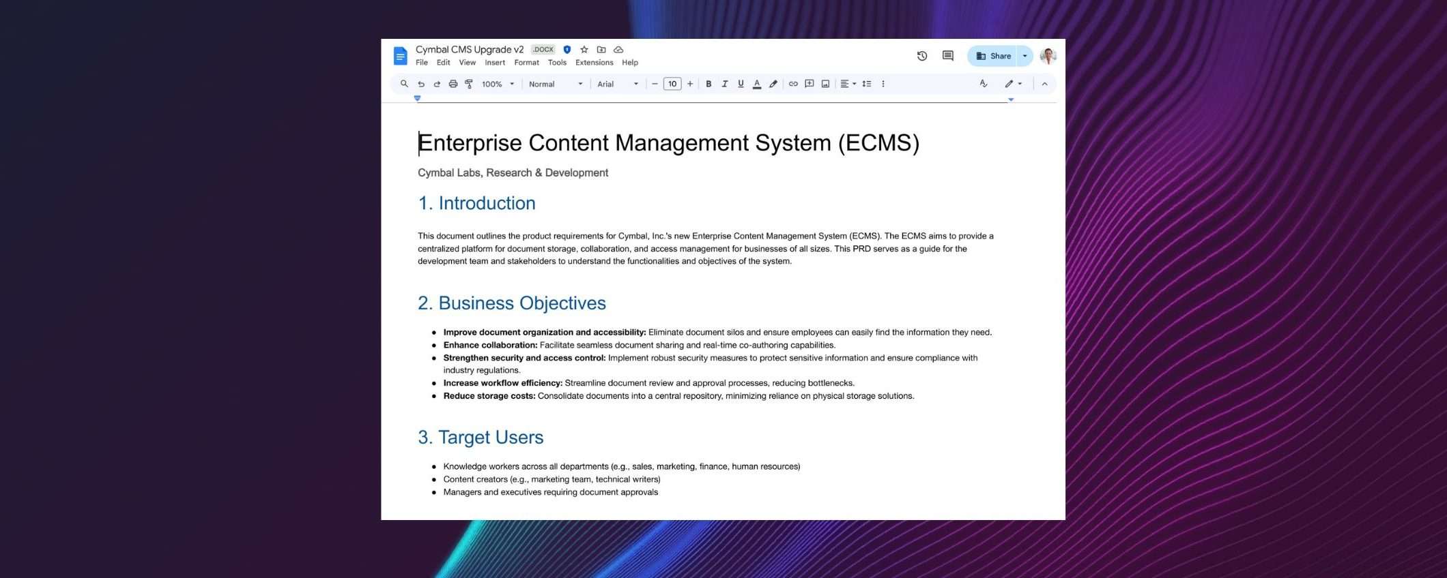Increase the font size
The height and width of the screenshot is (578, 1447).
click(690, 84)
